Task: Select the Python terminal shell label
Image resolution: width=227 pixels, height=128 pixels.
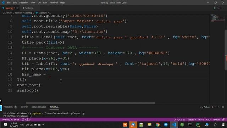Action: point(205,107)
